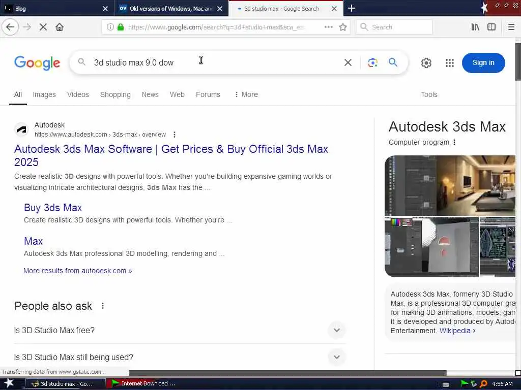Image resolution: width=521 pixels, height=390 pixels.
Task: Open the Google apps grid
Action: pyautogui.click(x=450, y=62)
